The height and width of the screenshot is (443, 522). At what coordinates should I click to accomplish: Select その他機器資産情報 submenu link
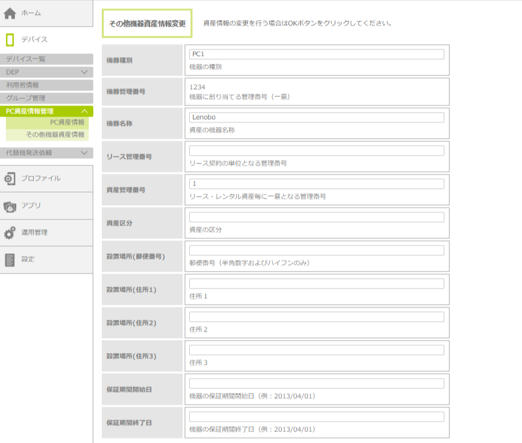[x=55, y=135]
